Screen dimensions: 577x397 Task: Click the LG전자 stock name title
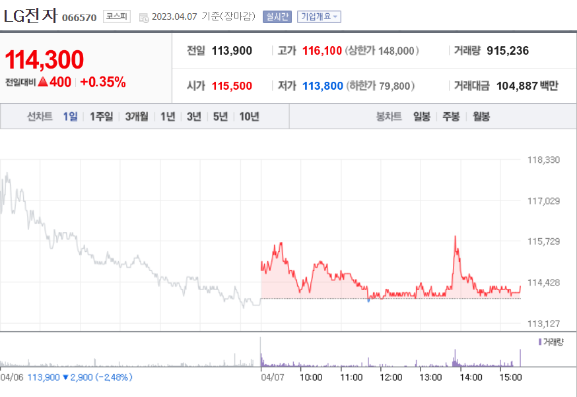(30, 16)
